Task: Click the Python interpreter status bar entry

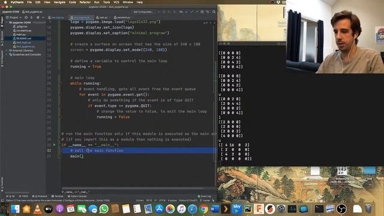Action: click(188, 200)
